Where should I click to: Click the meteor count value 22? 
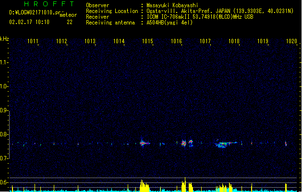pos(70,22)
